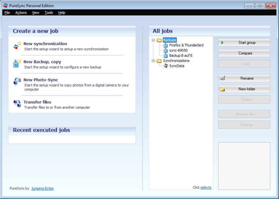Maximize the PureSync window

coord(260,6)
